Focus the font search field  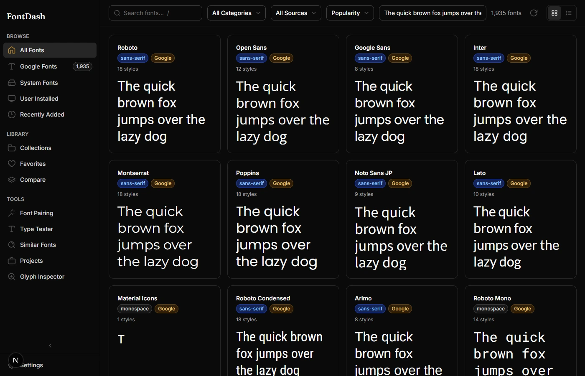point(155,13)
